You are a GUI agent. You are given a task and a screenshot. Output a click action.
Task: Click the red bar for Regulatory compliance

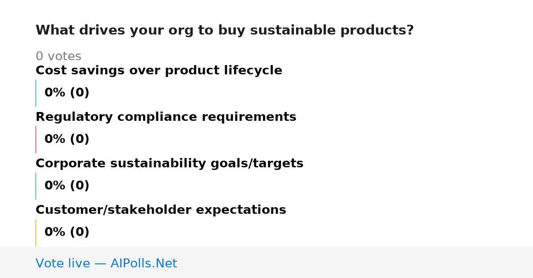point(36,139)
